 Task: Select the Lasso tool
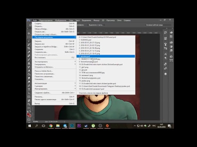point(29,41)
